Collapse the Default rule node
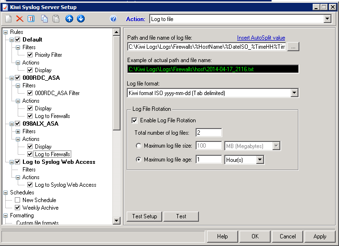The image size is (339, 246). point(11,40)
